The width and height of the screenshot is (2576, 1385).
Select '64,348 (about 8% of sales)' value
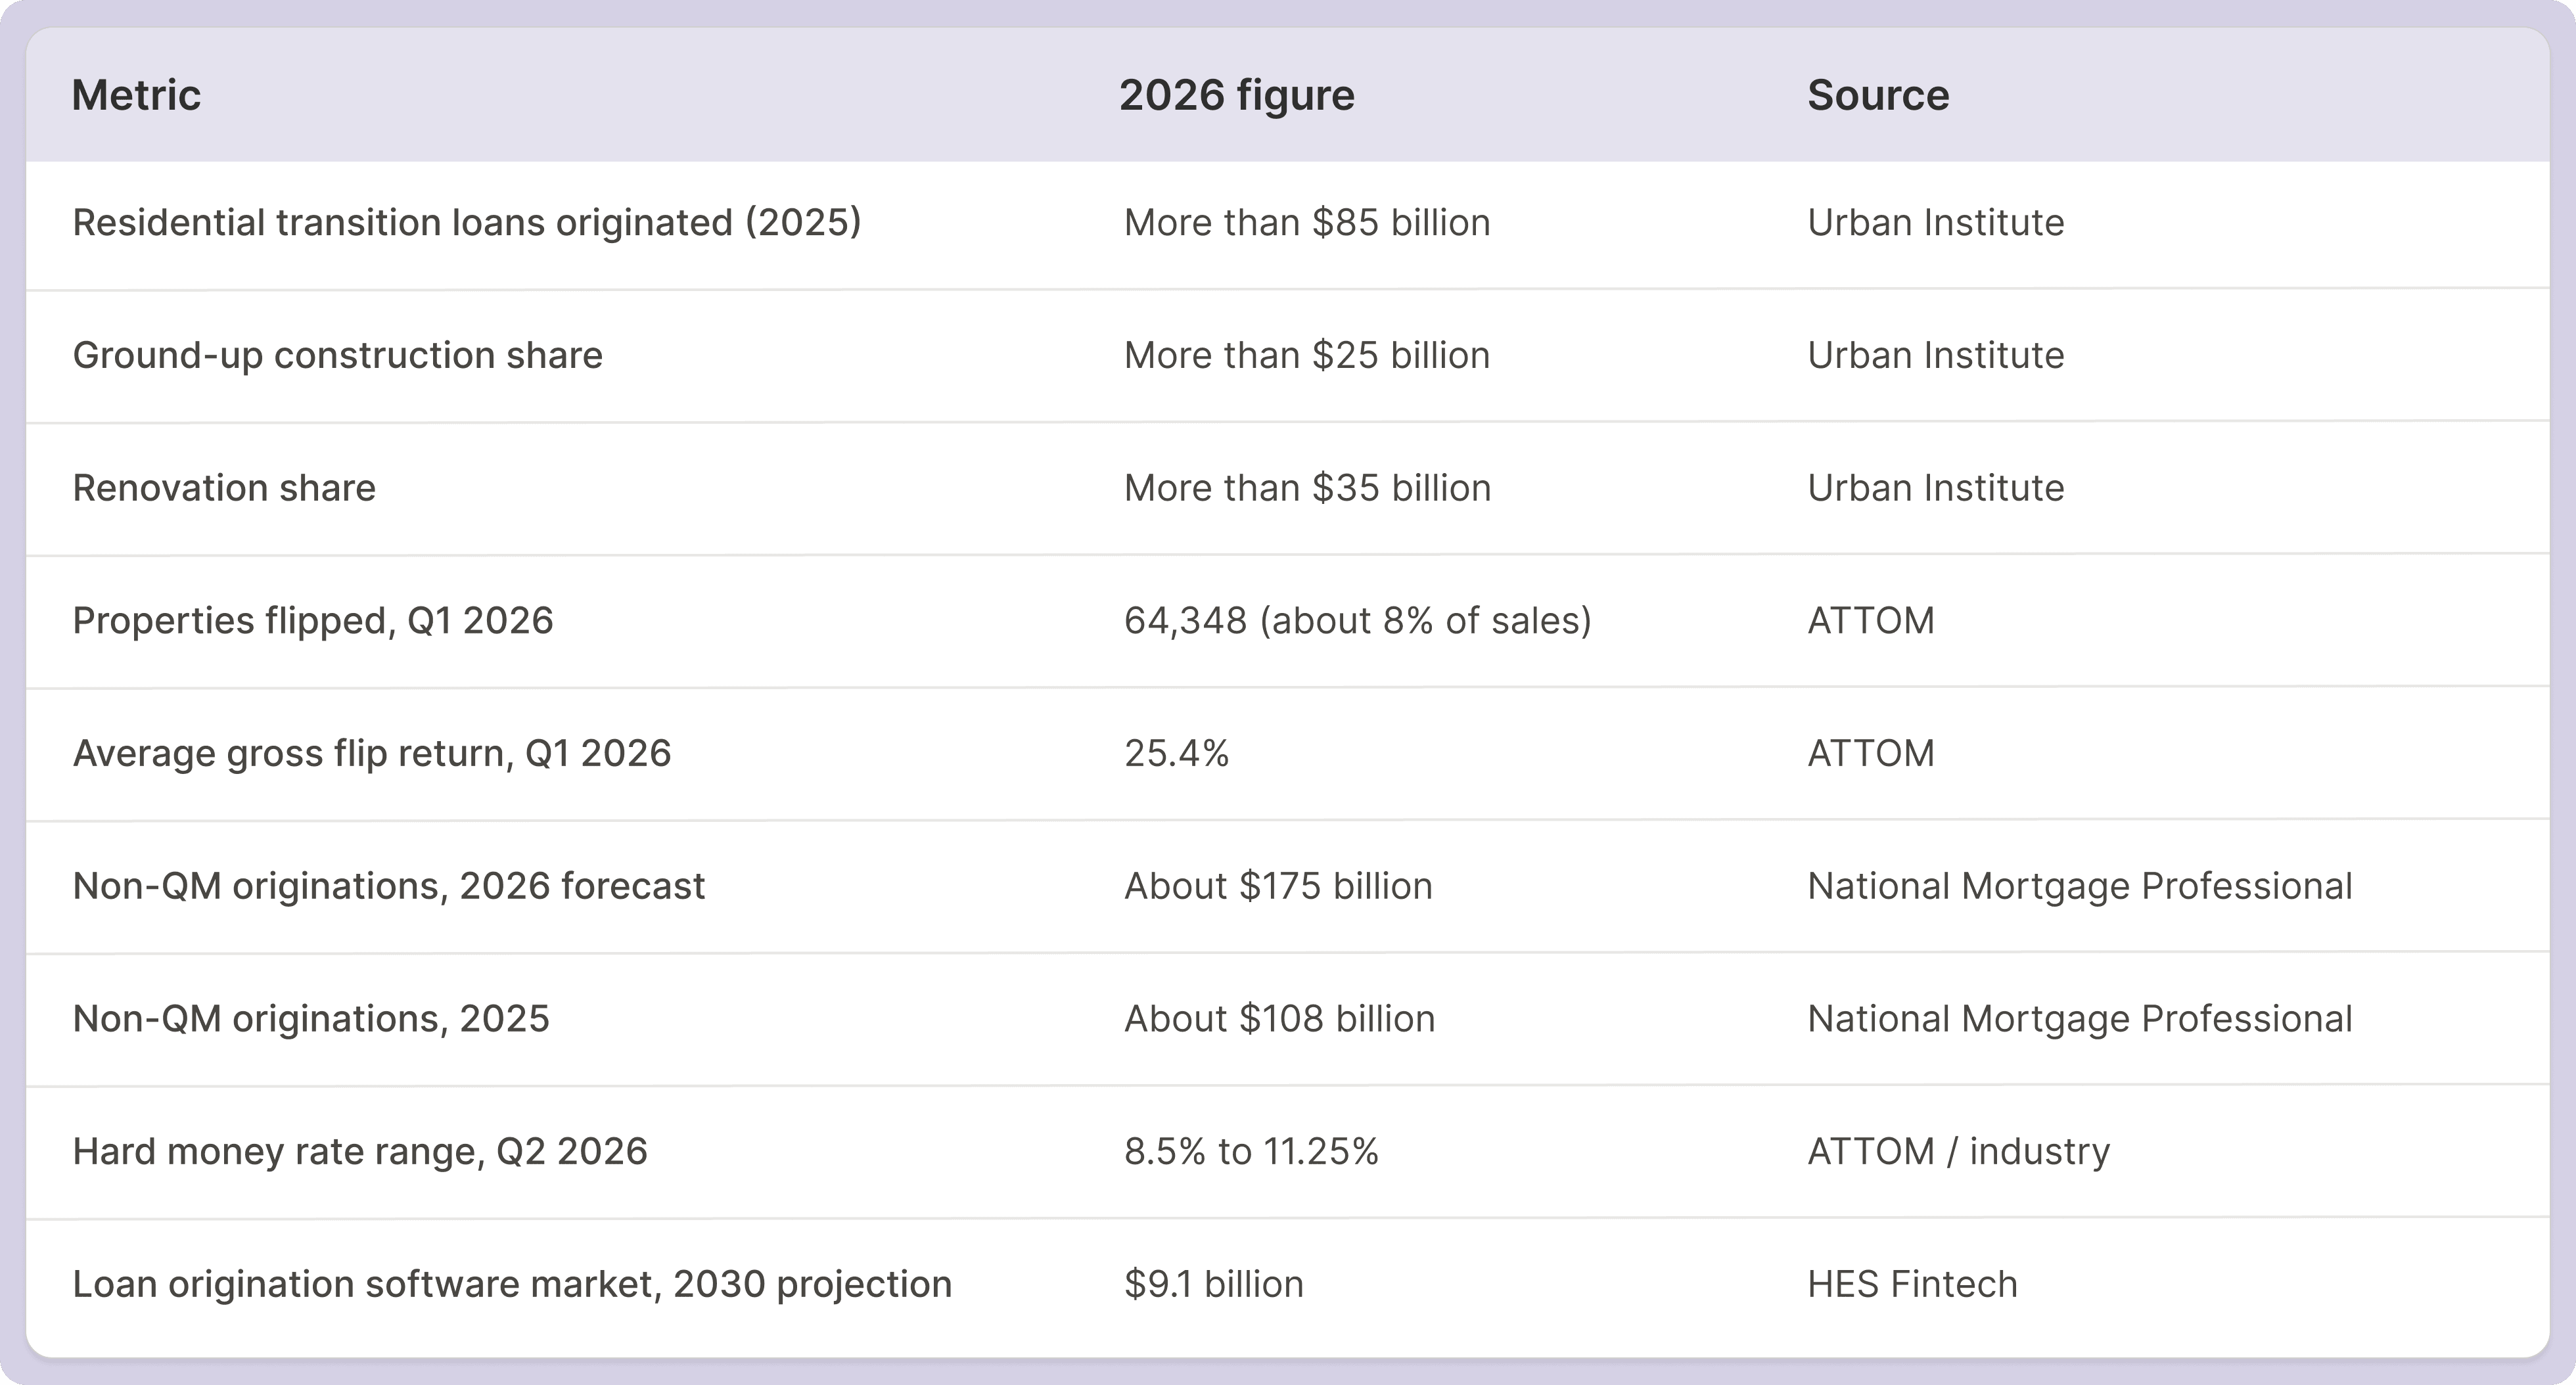pyautogui.click(x=1357, y=621)
